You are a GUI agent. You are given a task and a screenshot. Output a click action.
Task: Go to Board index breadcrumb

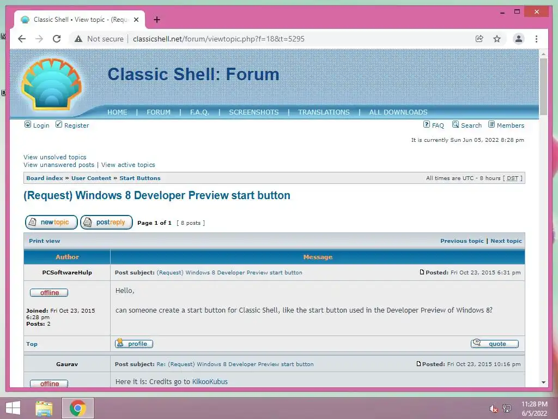(45, 178)
